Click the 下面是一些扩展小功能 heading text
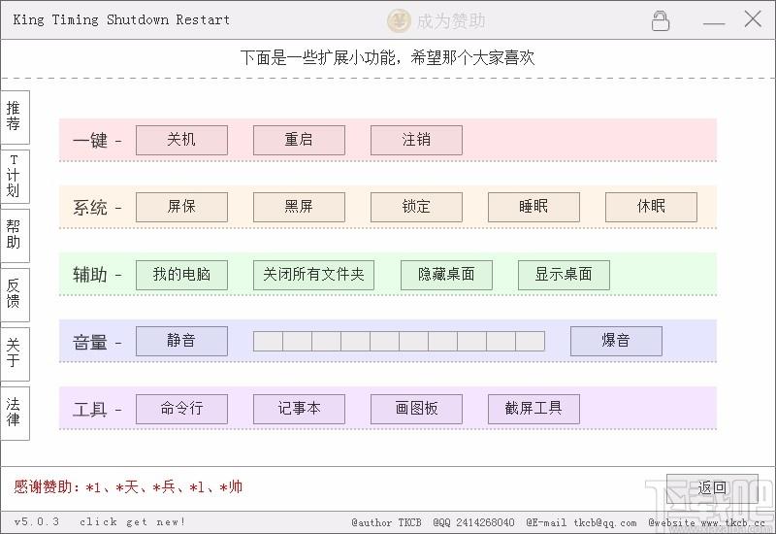The image size is (776, 534). (387, 58)
